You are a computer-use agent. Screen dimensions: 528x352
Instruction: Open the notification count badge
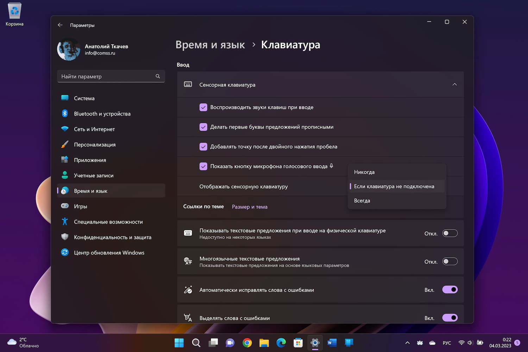tap(517, 342)
